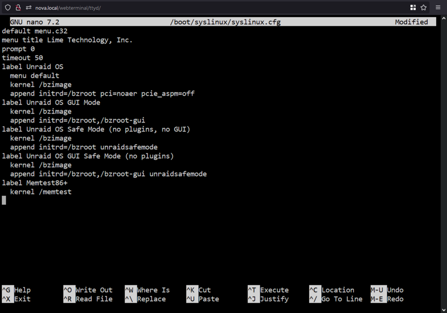Viewport: 447px width, 313px height.
Task: Click the ^R Read File shortcut
Action: (x=88, y=299)
